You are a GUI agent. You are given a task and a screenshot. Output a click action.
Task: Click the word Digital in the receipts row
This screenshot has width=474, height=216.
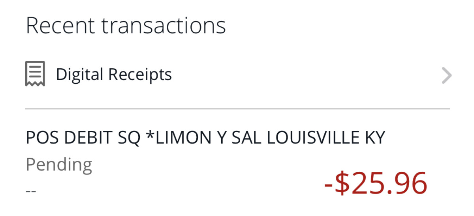(x=79, y=74)
